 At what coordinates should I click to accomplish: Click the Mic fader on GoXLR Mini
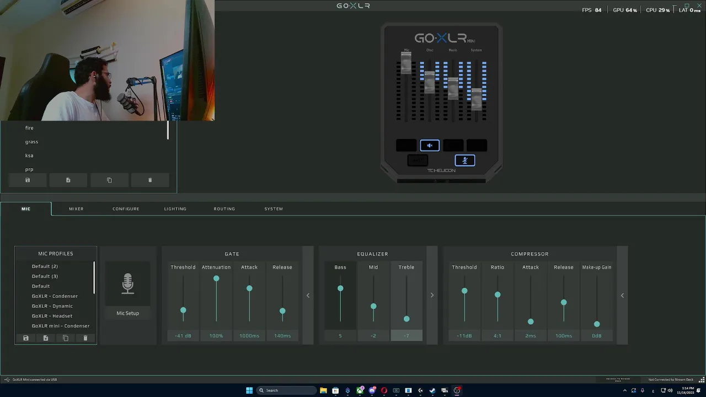point(407,63)
